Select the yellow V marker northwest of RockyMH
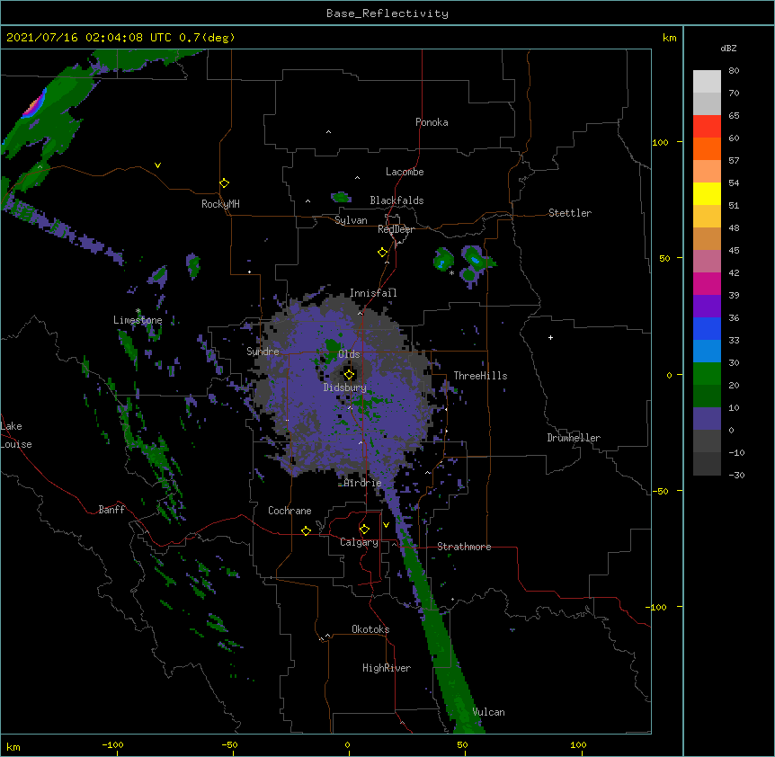 pos(157,165)
